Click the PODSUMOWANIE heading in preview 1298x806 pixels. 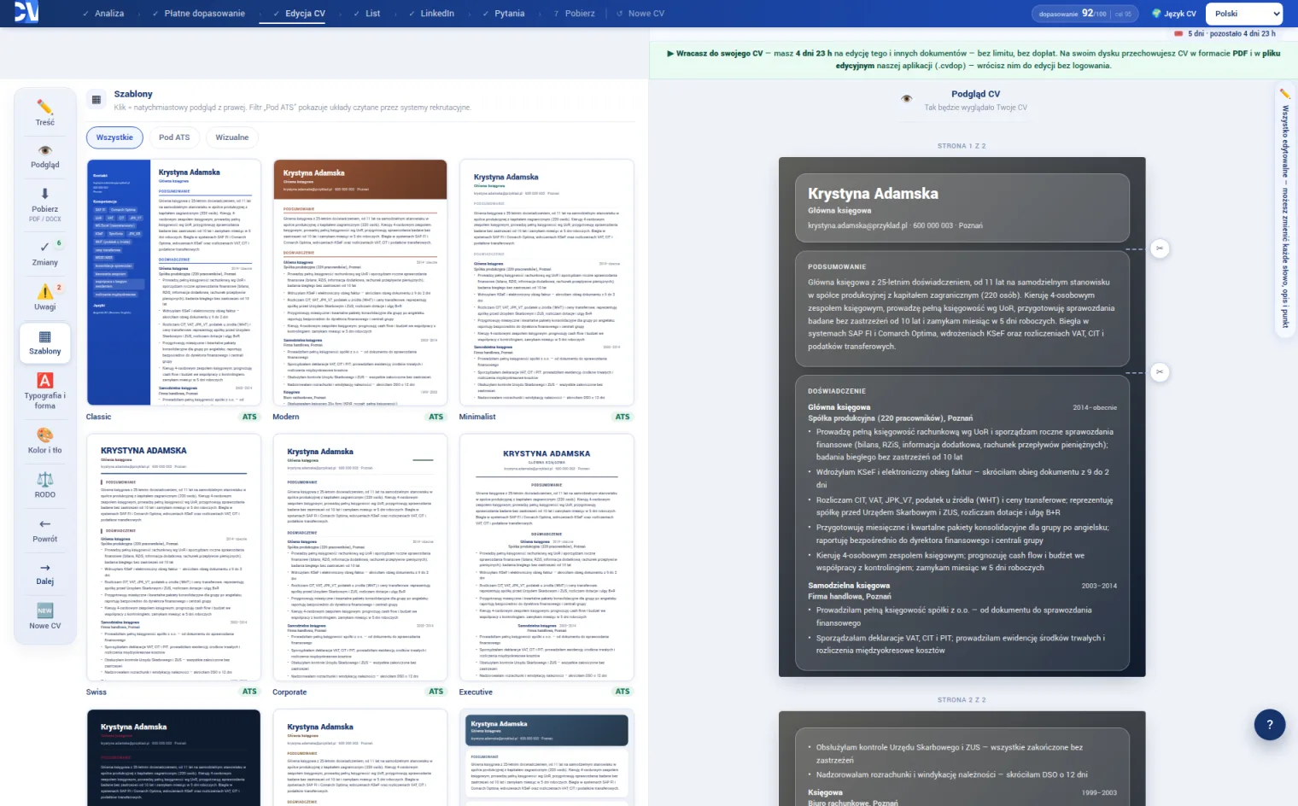pyautogui.click(x=837, y=267)
